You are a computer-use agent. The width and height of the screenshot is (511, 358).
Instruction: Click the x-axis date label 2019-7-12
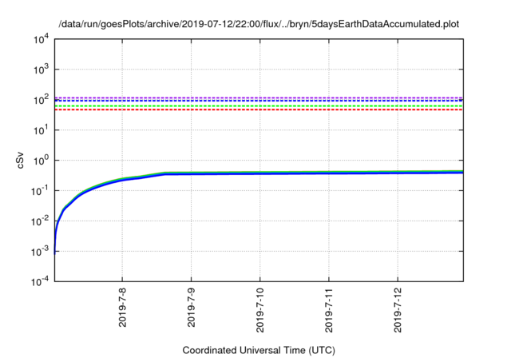click(x=398, y=310)
